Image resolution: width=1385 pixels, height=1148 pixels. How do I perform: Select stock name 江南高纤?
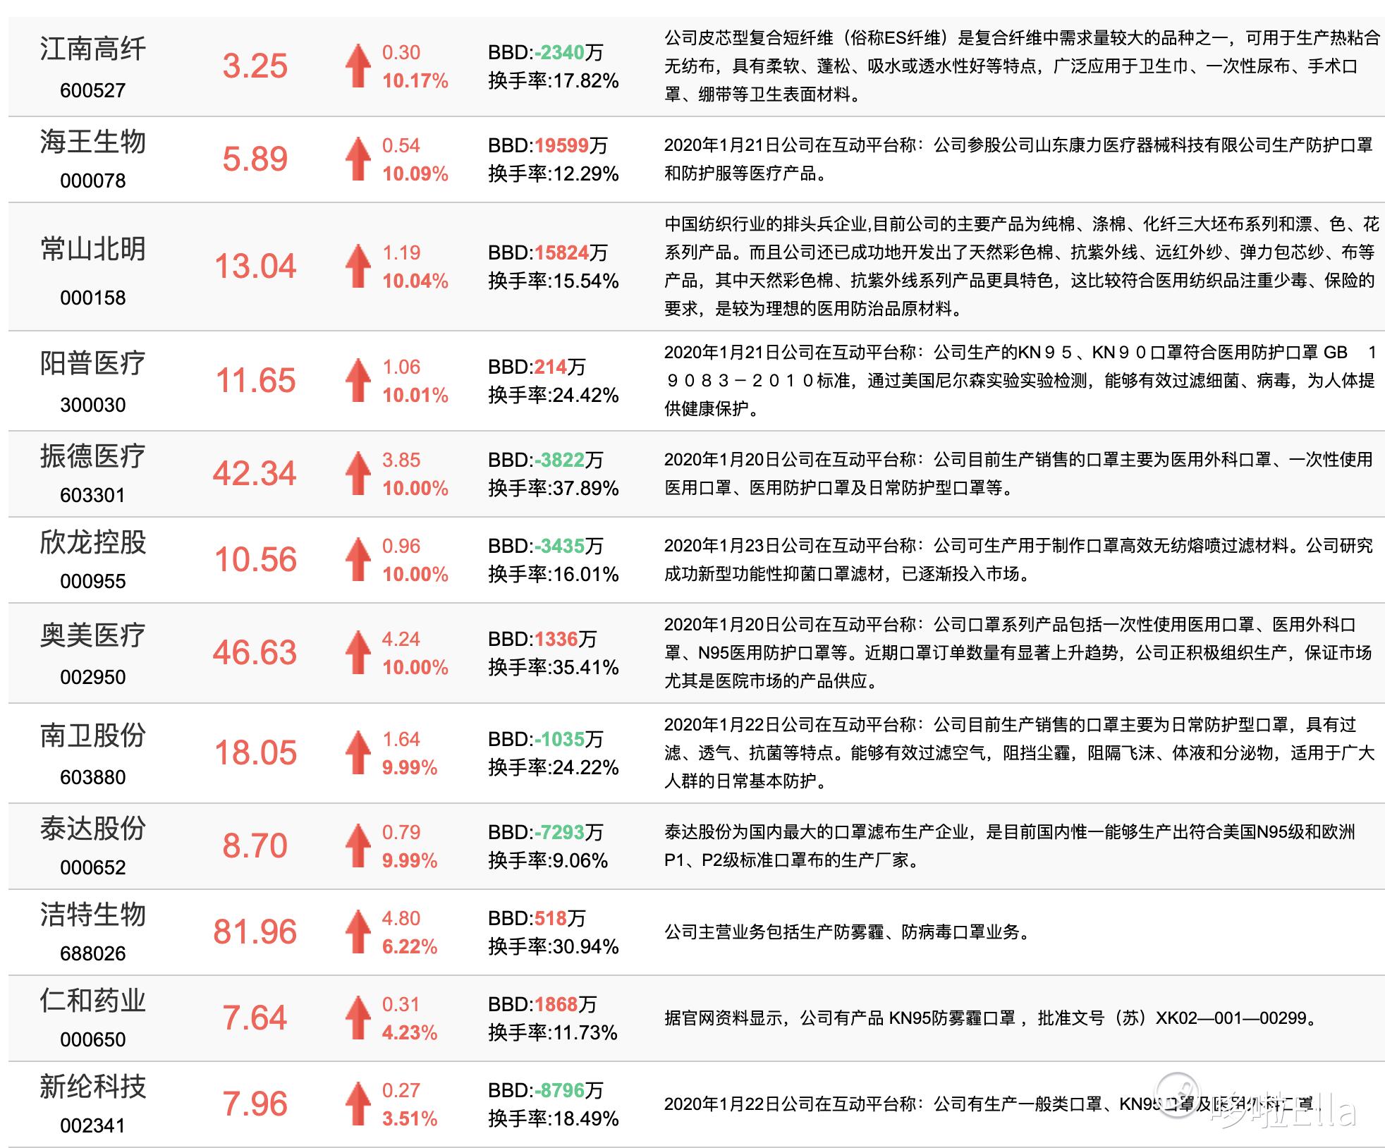93,49
